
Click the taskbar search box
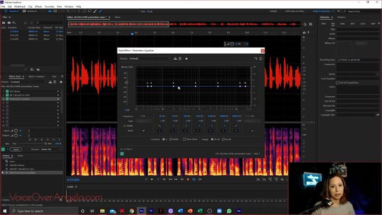tap(44, 211)
